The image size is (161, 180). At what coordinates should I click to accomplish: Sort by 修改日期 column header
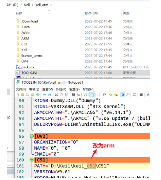coord(91,13)
